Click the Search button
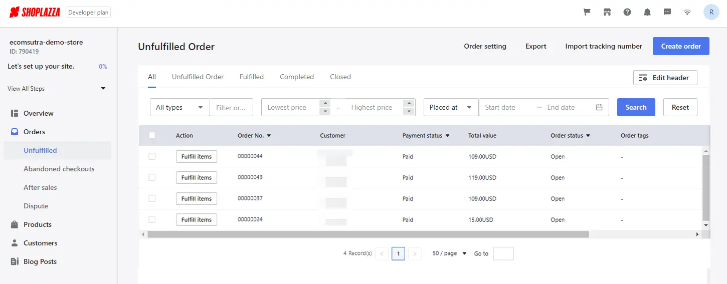This screenshot has height=284, width=727. click(x=636, y=107)
